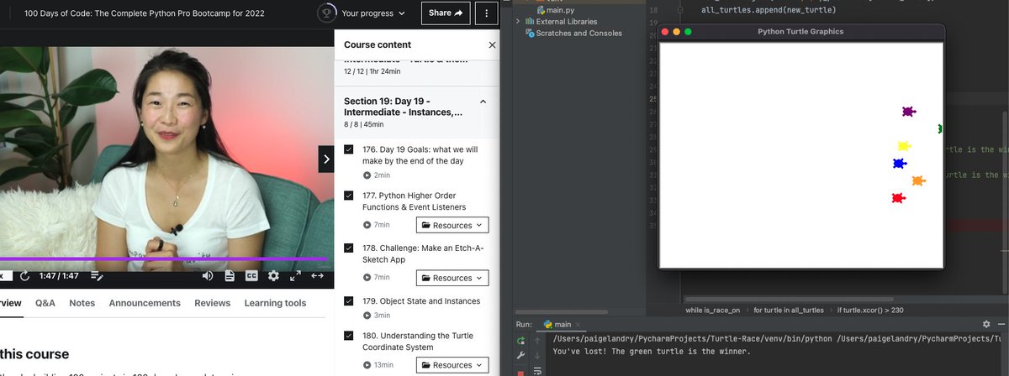Viewport: 1009px width, 376px height.
Task: Click the blue turtle in Turtle Graphics
Action: click(900, 164)
